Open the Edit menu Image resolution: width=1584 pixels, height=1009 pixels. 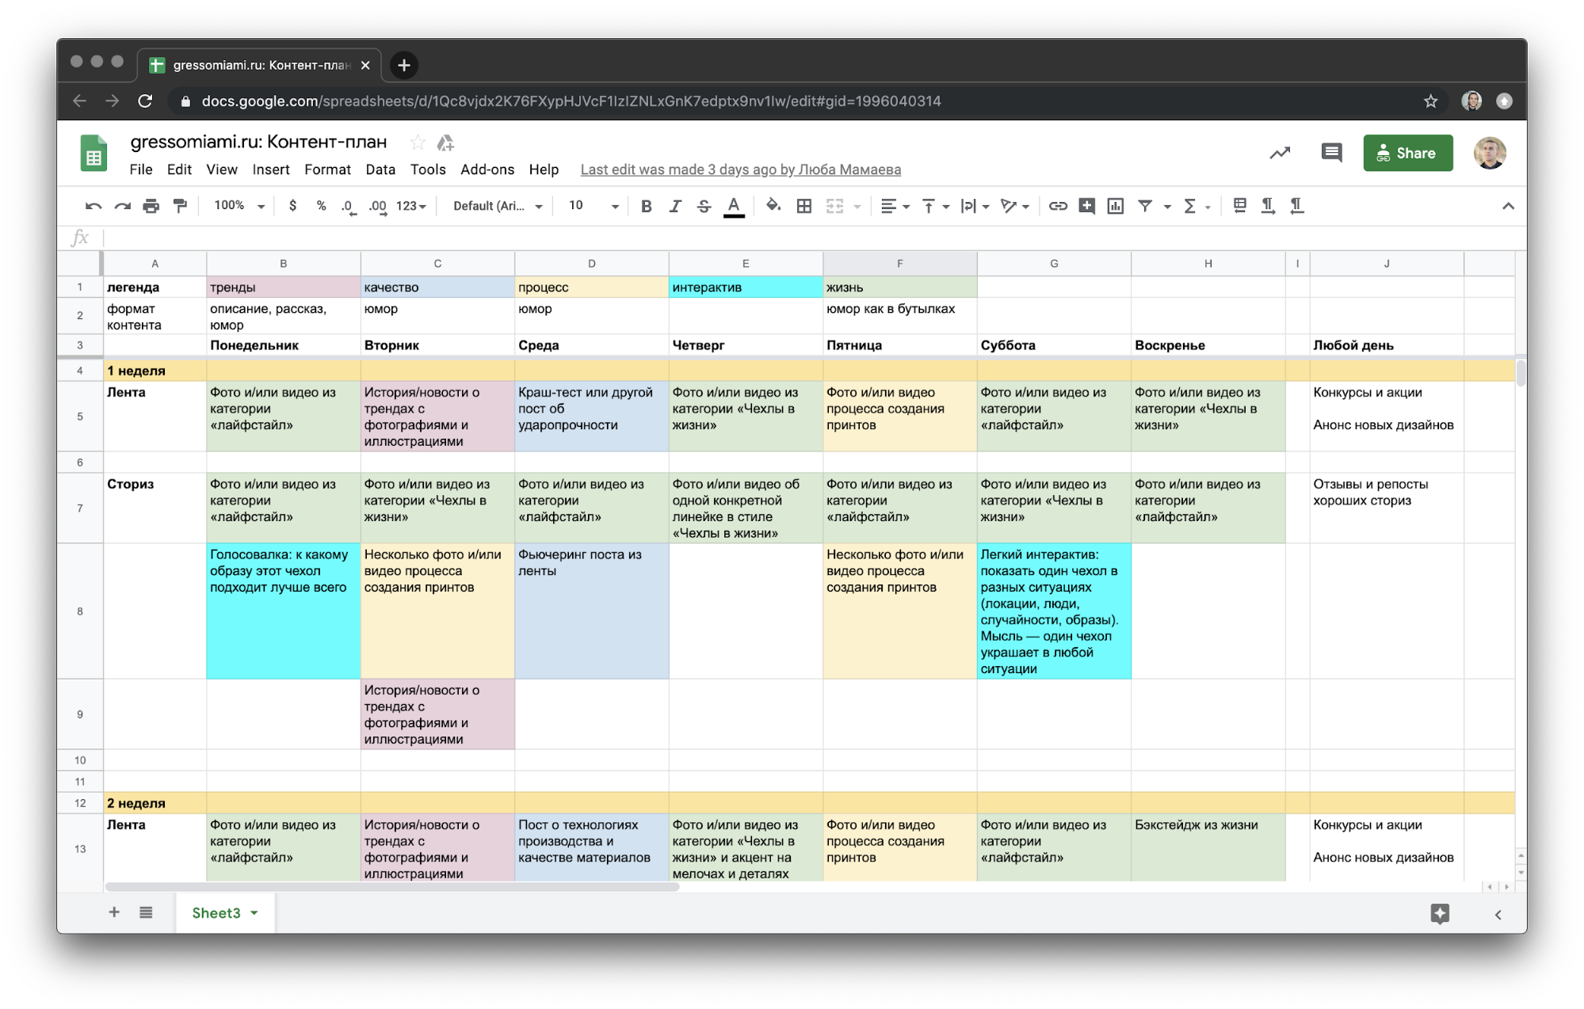pyautogui.click(x=179, y=169)
